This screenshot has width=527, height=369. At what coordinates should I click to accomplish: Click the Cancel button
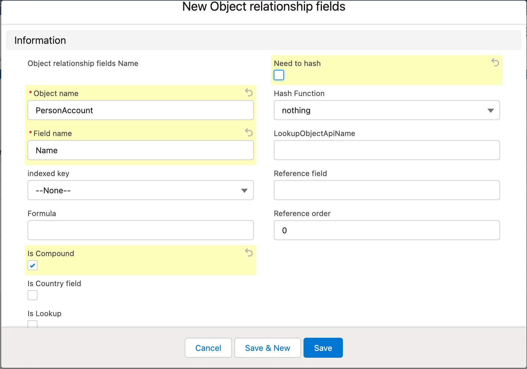click(x=208, y=348)
